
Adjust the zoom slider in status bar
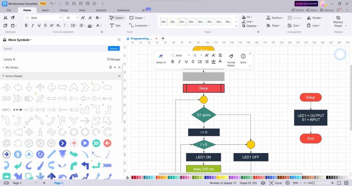coord(313,183)
